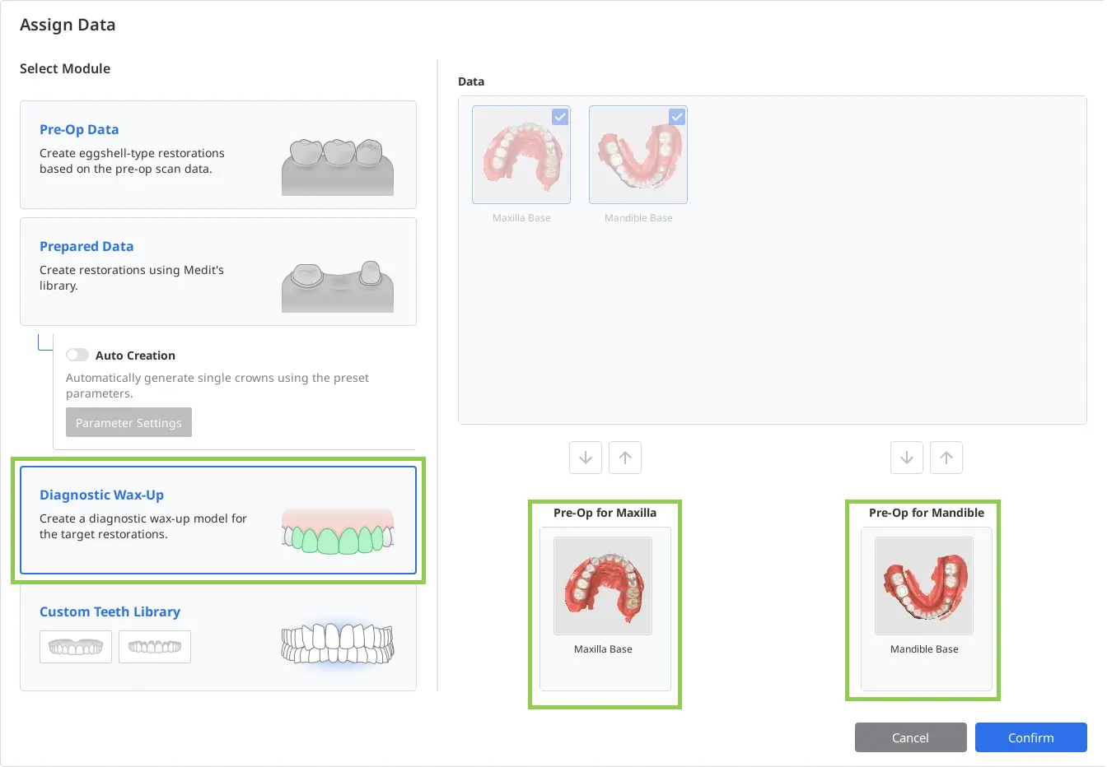The image size is (1107, 767).
Task: Choose the Diagnostic Wax-Up module
Action: click(x=218, y=520)
